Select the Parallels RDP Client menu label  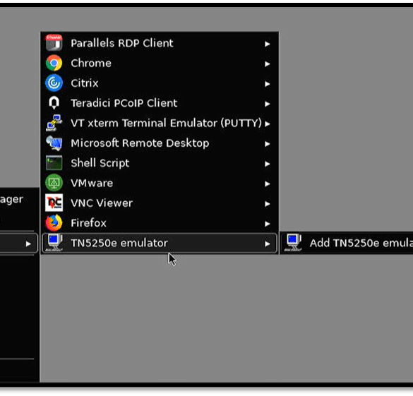coord(122,43)
